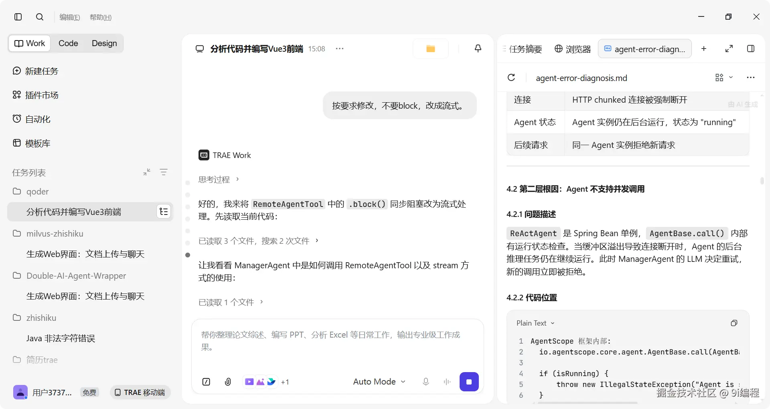Image resolution: width=770 pixels, height=409 pixels.
Task: Open the user avatar profile
Action: (20, 392)
